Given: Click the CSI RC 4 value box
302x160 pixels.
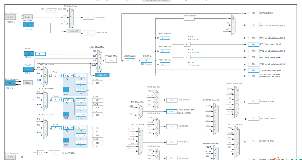Looking at the screenshot, I should (x=28, y=70).
